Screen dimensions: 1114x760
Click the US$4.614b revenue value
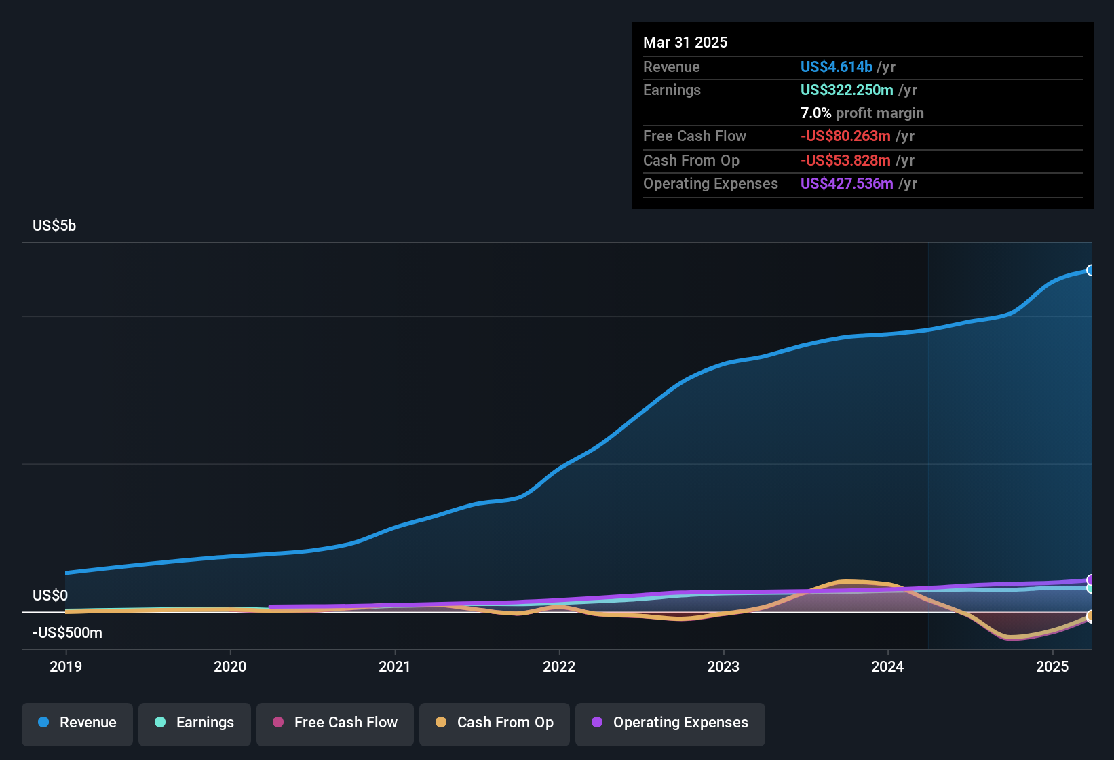(x=836, y=66)
